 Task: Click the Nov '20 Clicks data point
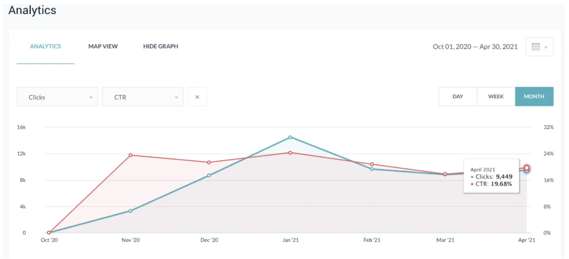pos(131,211)
